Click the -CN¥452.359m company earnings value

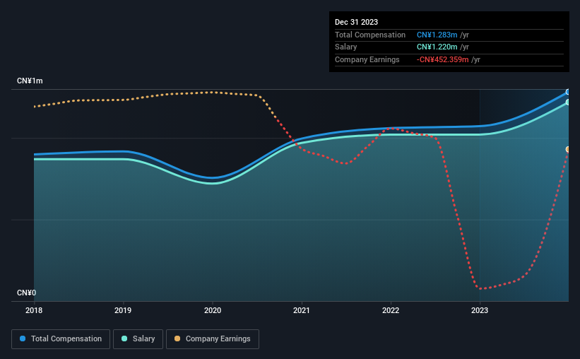point(442,59)
